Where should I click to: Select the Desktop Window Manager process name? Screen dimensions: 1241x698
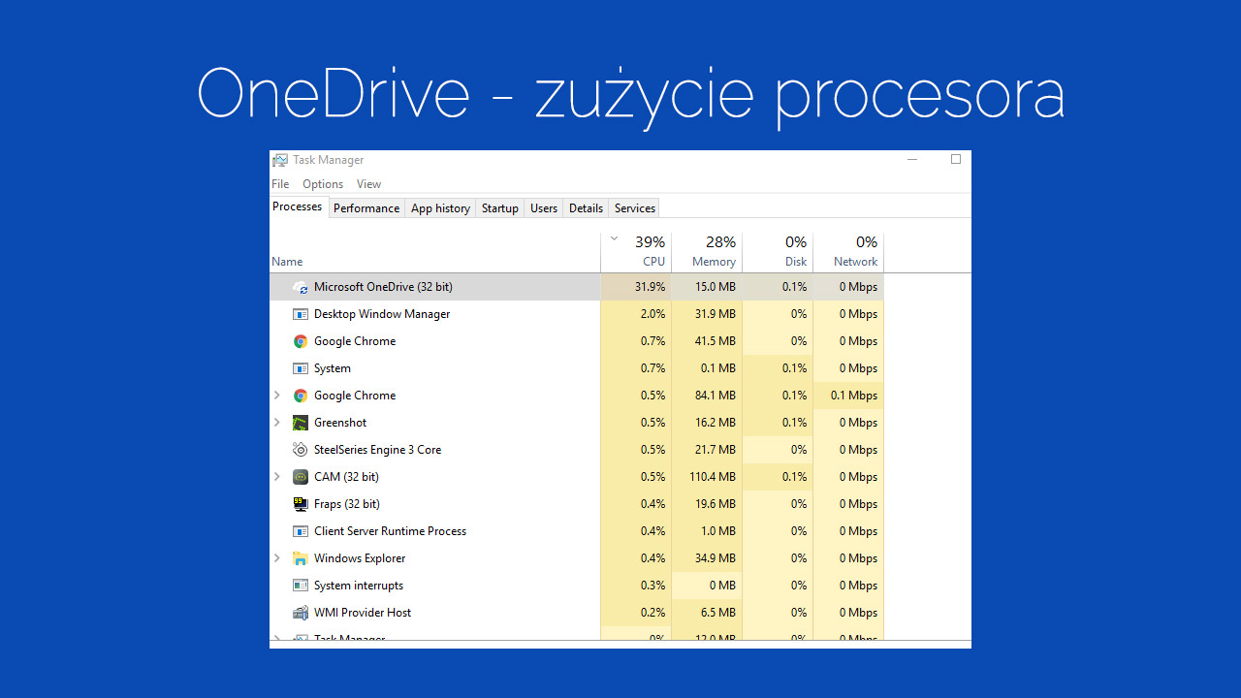382,314
